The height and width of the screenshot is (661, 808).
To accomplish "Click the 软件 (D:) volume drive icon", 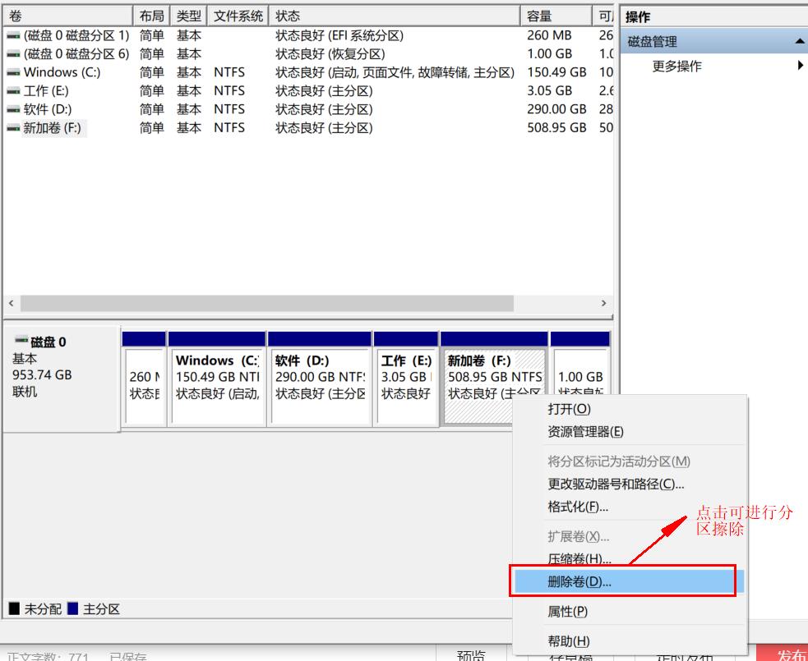I will click(12, 109).
